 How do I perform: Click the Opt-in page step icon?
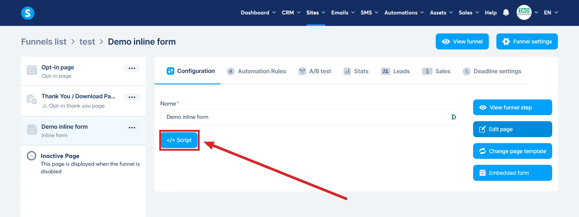click(x=32, y=70)
